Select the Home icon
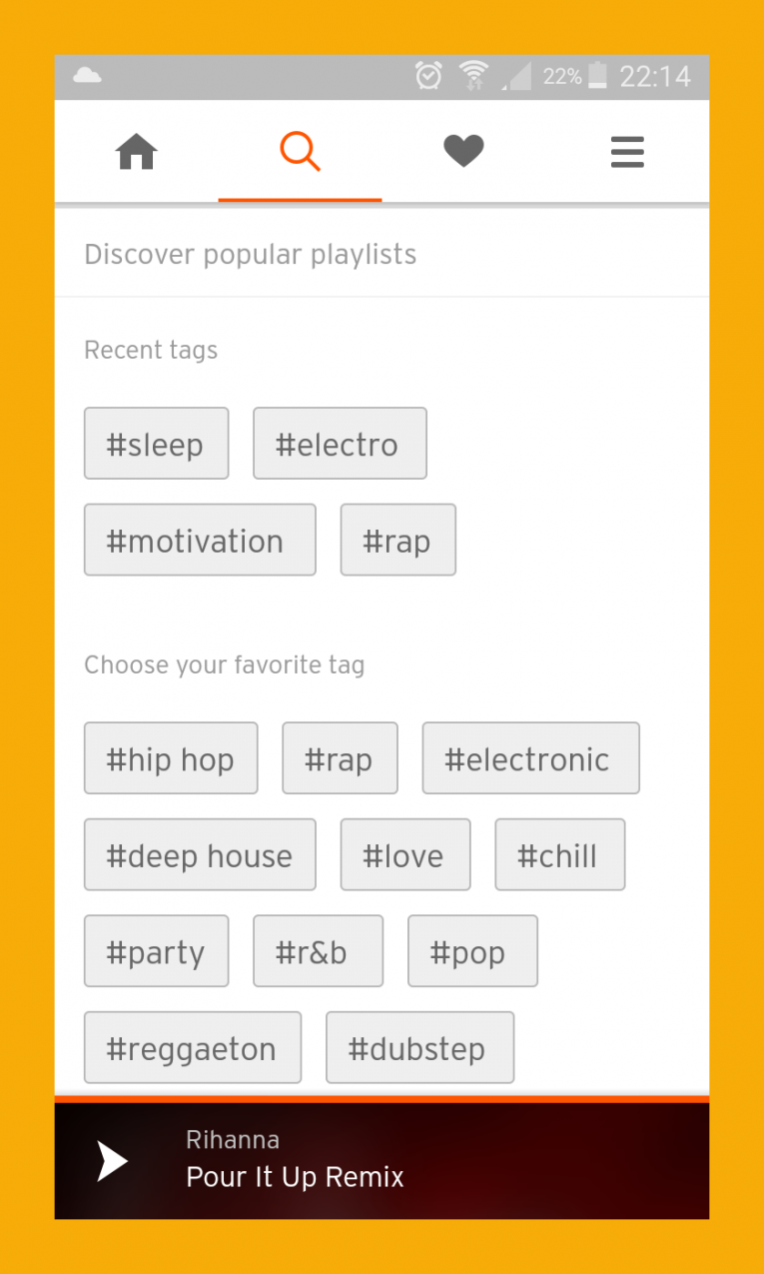The image size is (764, 1274). [x=136, y=151]
